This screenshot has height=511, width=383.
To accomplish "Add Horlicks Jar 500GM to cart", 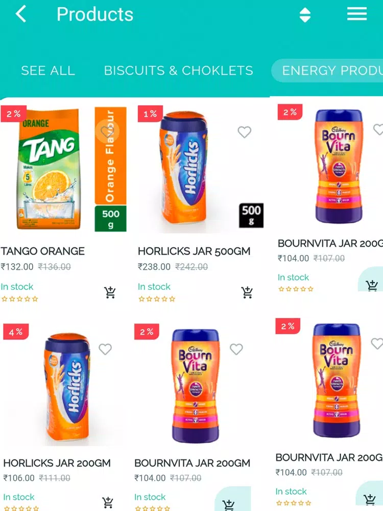I will (x=247, y=292).
